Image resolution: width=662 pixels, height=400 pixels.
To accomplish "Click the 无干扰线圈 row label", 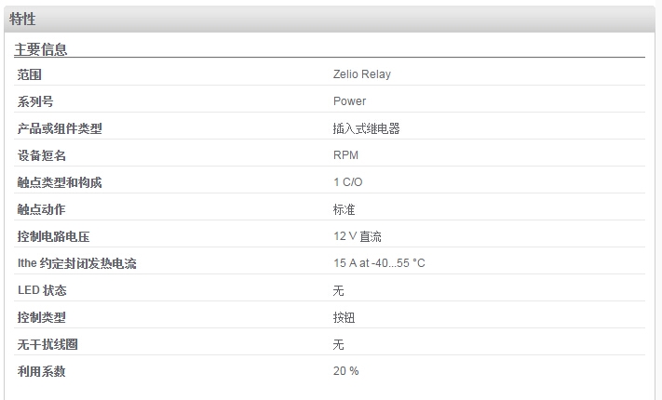I will [47, 345].
